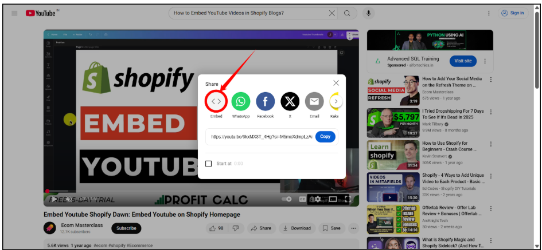Enter full screen mode

pos(348,199)
